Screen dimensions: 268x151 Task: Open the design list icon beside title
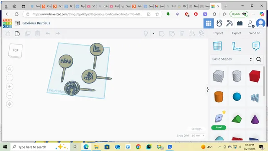click(17, 23)
